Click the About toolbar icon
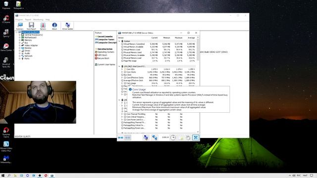This screenshot has height=178, width=317. point(54,26)
